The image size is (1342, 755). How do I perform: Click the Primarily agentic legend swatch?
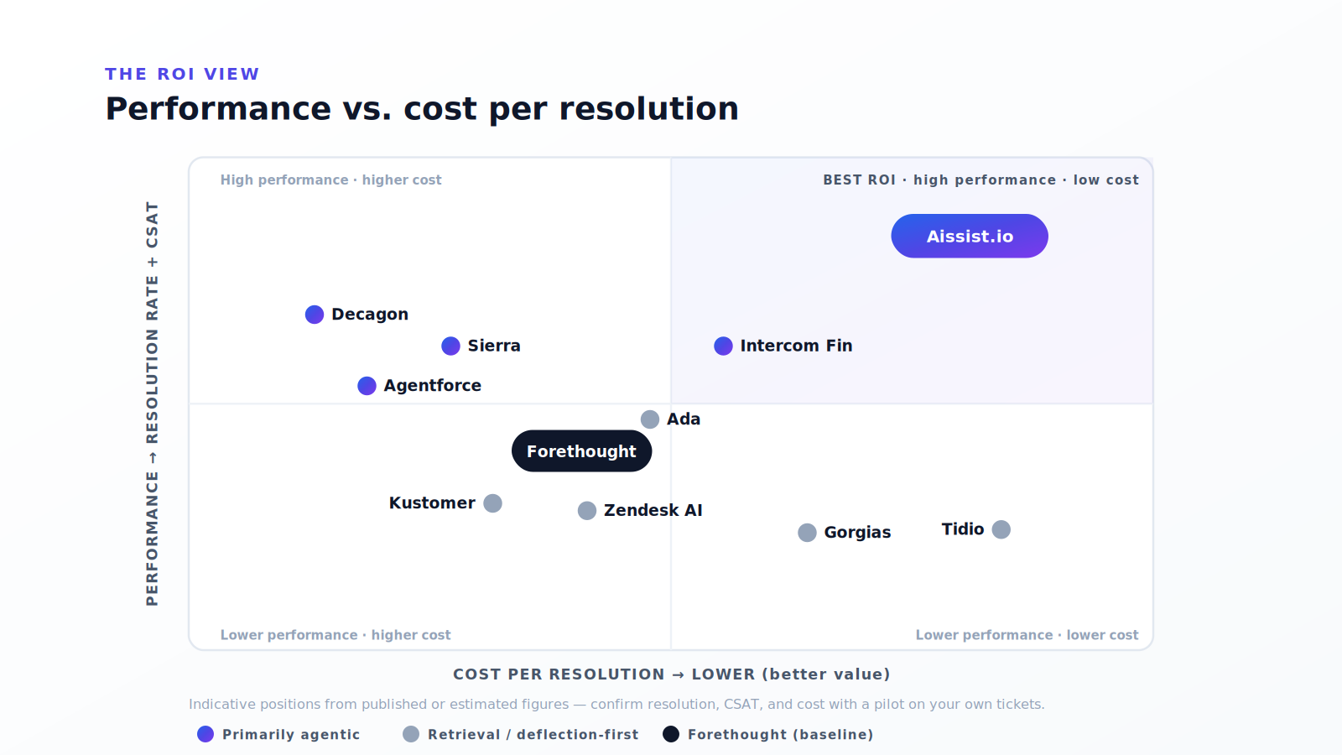(x=205, y=734)
